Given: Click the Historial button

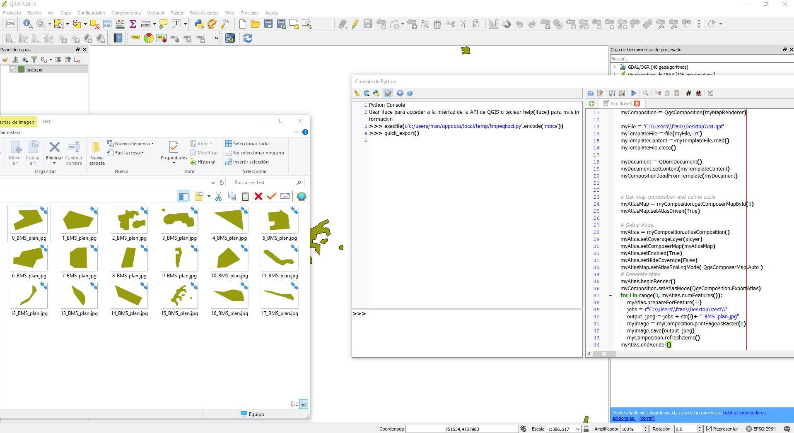Looking at the screenshot, I should (203, 162).
